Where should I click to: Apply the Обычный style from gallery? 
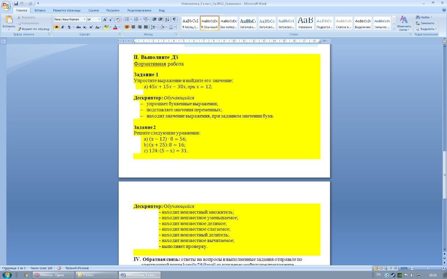tap(210, 23)
